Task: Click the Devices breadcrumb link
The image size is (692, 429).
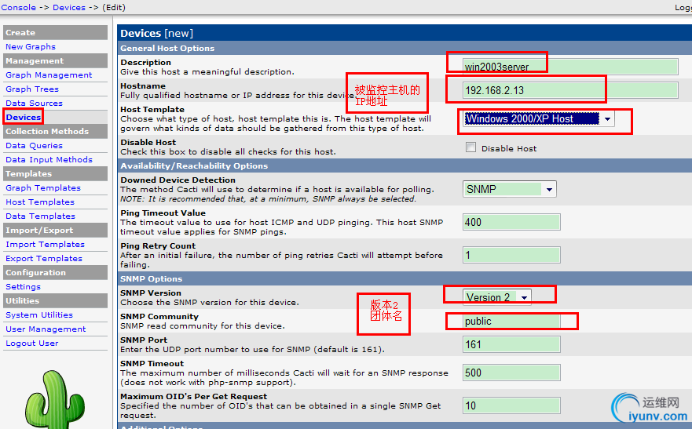Action: (x=69, y=8)
